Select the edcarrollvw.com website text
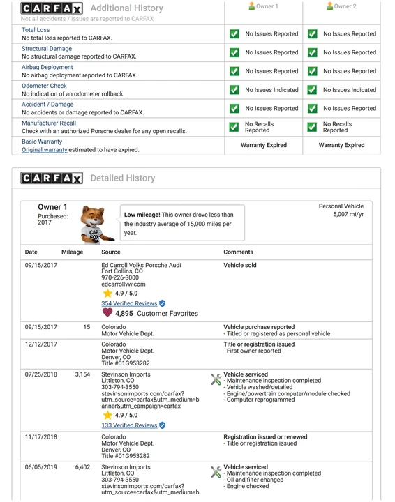395x502 pixels. (124, 284)
